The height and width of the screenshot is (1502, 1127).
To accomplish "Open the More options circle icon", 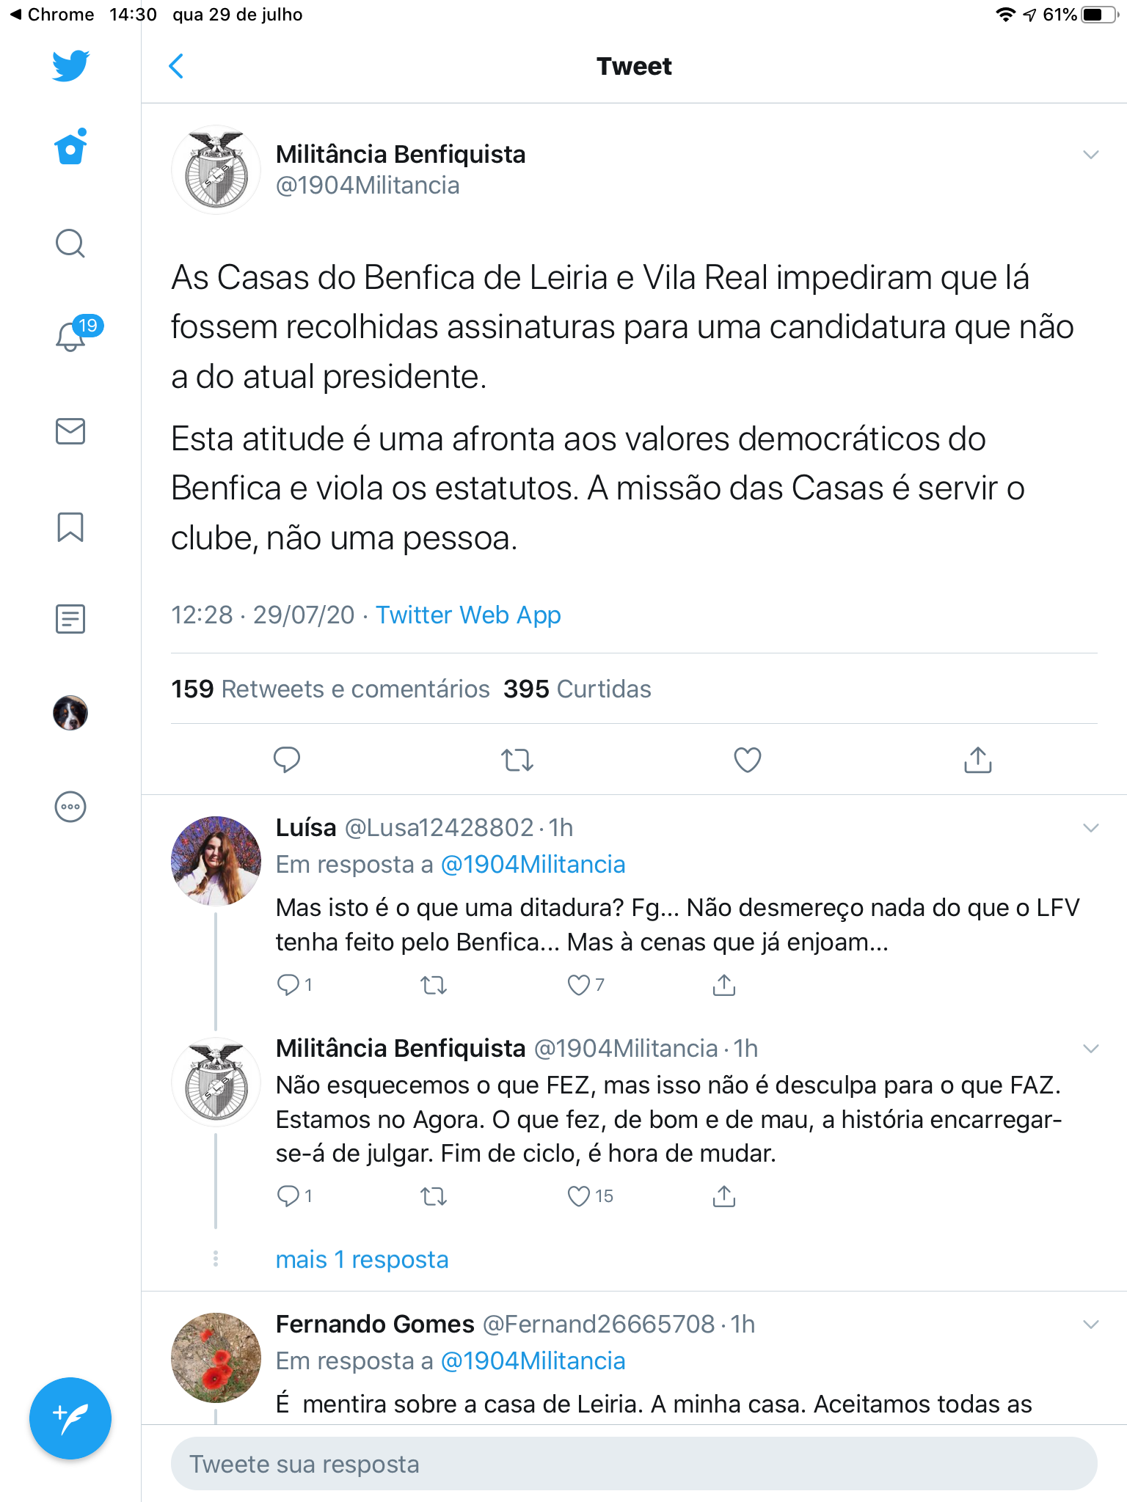I will click(x=70, y=807).
